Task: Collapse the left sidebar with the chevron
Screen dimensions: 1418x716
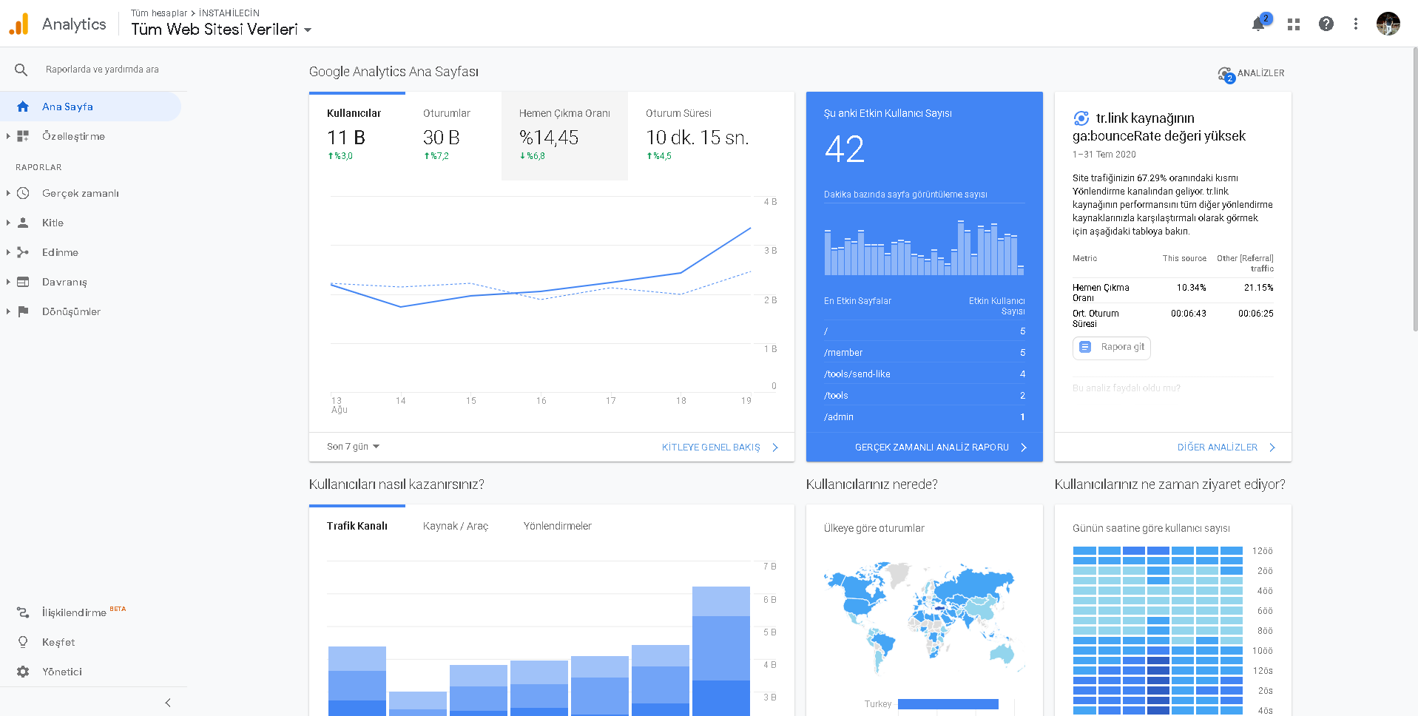Action: [168, 703]
